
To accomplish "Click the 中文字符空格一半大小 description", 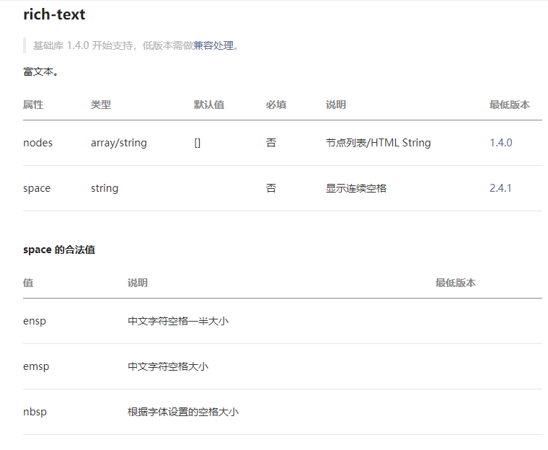I will pyautogui.click(x=178, y=321).
